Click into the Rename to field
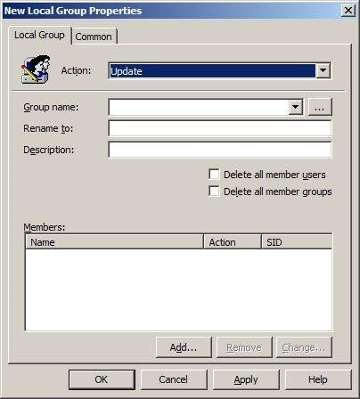Image resolution: width=360 pixels, height=399 pixels. point(220,128)
